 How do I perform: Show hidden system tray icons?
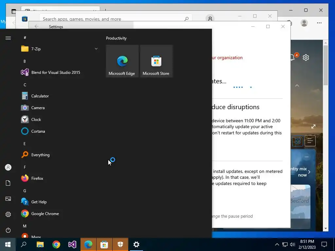coord(277,244)
